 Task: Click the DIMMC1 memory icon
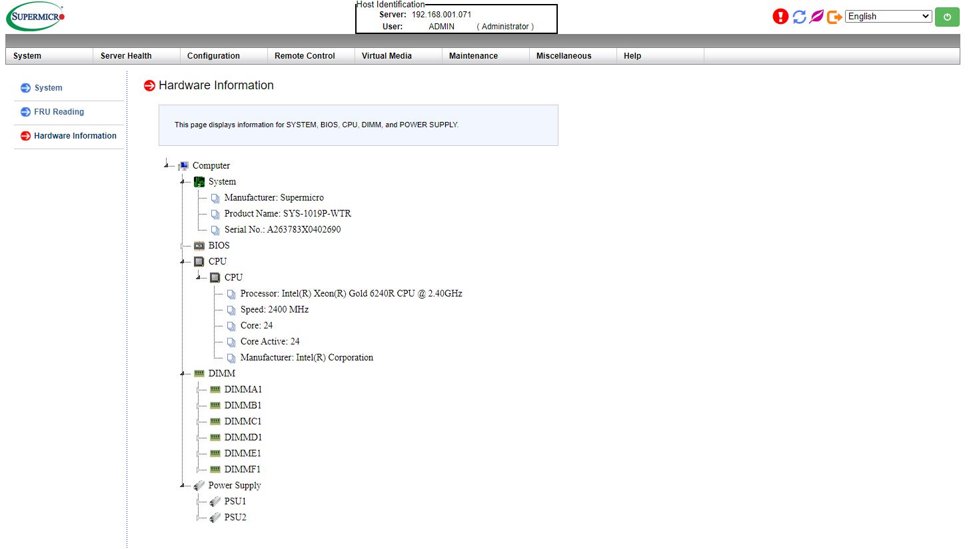point(215,421)
